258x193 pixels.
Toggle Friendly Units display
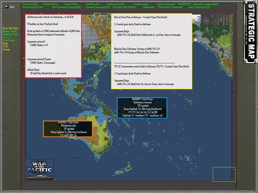pyautogui.click(x=10, y=34)
